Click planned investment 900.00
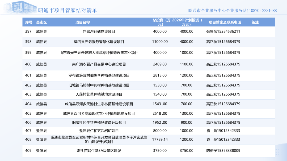 (187, 123)
